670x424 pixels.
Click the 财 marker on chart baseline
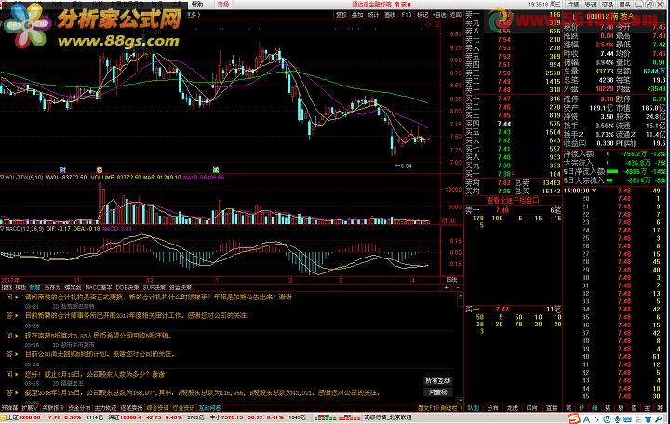(x=63, y=170)
